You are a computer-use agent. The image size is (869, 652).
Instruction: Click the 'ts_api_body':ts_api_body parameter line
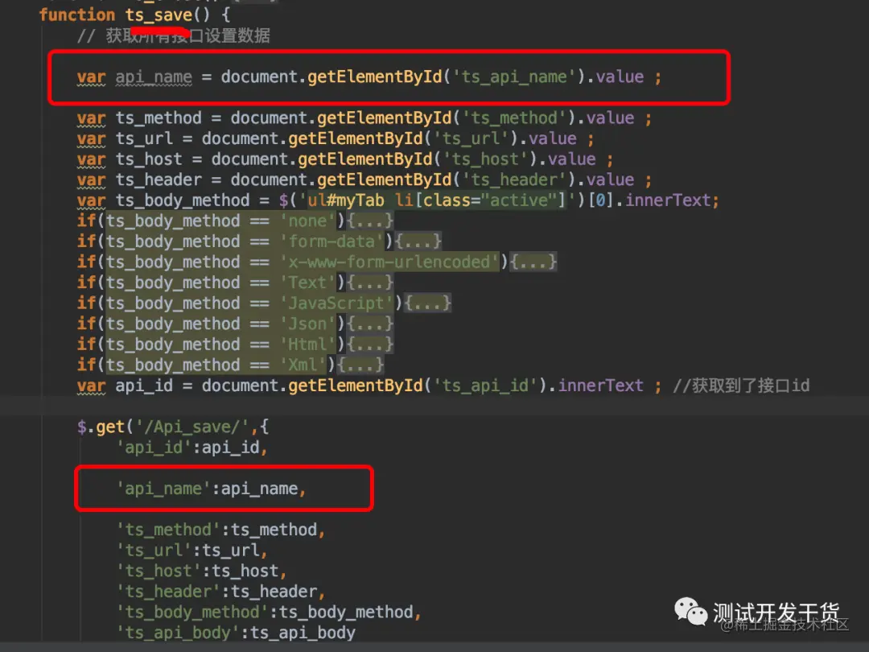tap(236, 633)
